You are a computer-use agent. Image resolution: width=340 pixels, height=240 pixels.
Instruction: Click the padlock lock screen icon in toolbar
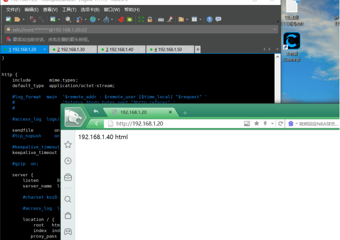tap(150, 20)
